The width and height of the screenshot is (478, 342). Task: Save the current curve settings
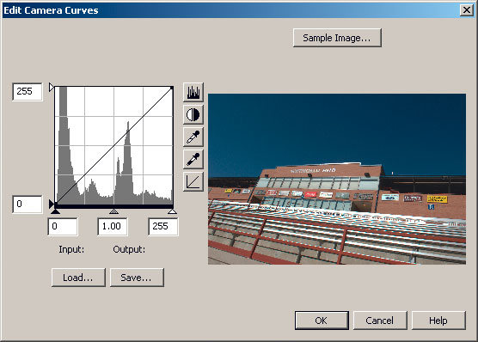pos(137,278)
